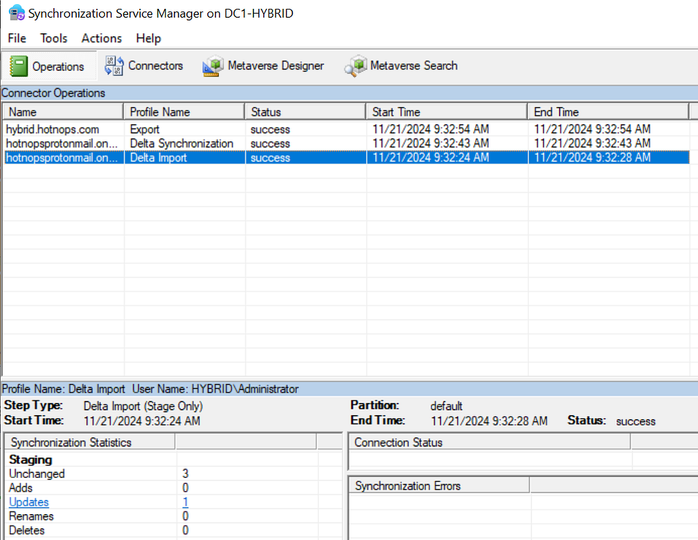Sort by the Name column header
Viewport: 698px width, 540px height.
63,112
